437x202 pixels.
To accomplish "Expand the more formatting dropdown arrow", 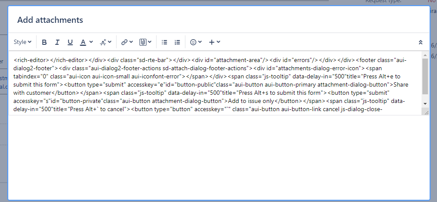I will click(x=110, y=42).
